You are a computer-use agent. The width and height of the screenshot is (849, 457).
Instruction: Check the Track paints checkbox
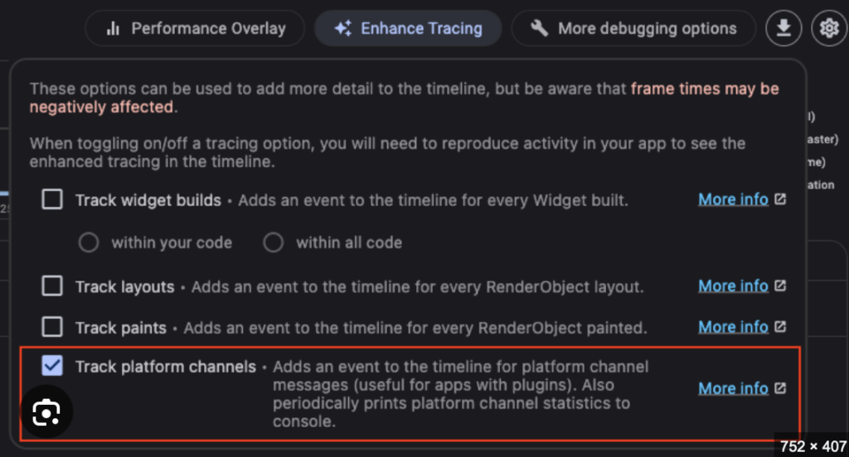[52, 327]
